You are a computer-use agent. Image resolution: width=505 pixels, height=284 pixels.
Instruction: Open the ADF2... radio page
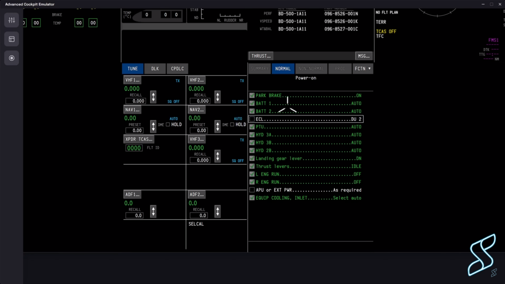pos(197,194)
